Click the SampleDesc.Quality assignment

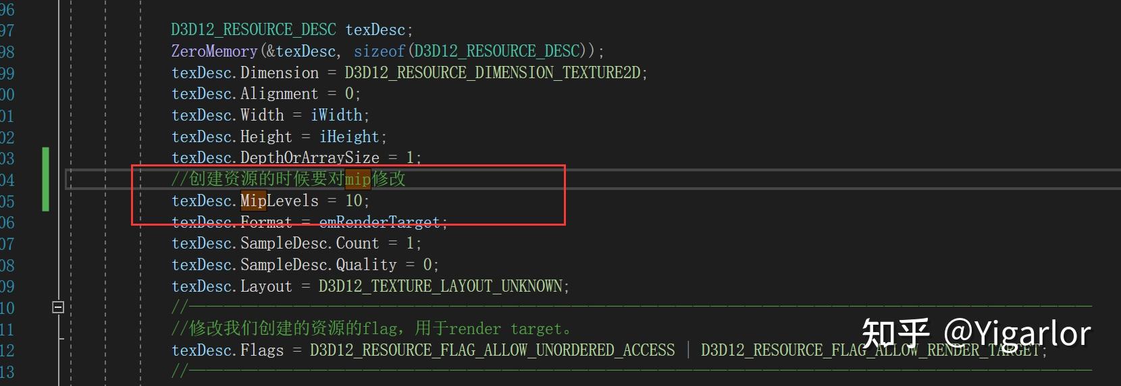click(x=304, y=265)
